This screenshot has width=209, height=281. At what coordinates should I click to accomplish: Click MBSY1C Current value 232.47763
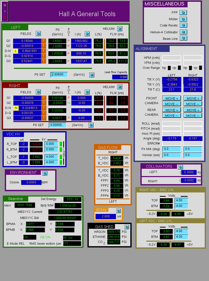point(65,212)
